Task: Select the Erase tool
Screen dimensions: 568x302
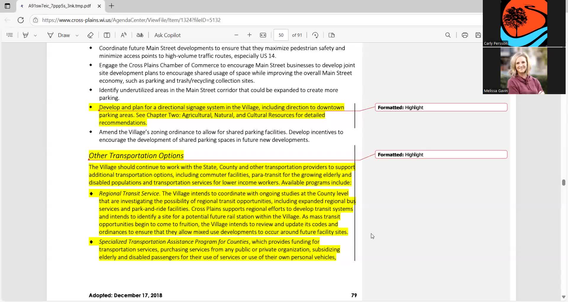Action: [91, 35]
